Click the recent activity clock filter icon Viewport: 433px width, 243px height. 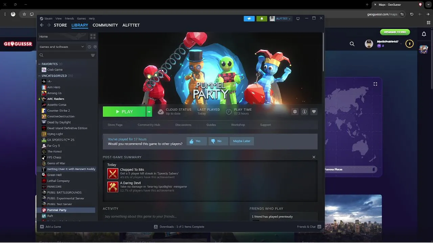(x=89, y=47)
